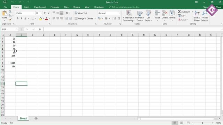223x125 pixels.
Task: Click Increase Indent icon
Action: pyautogui.click(x=70, y=18)
